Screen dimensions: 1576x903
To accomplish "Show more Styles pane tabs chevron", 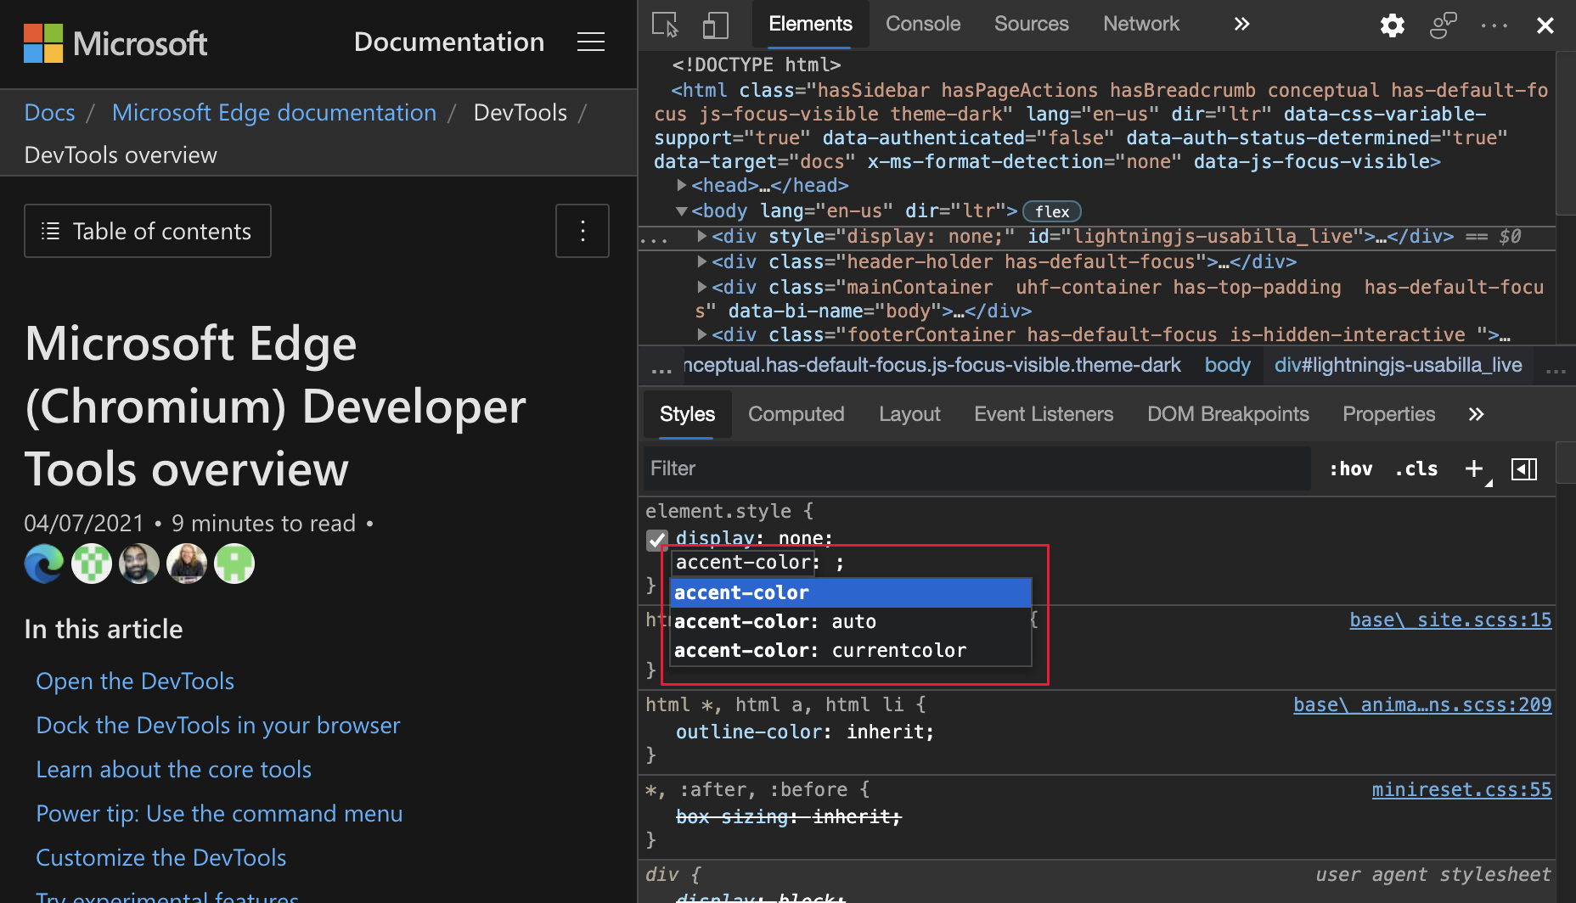I will point(1476,414).
